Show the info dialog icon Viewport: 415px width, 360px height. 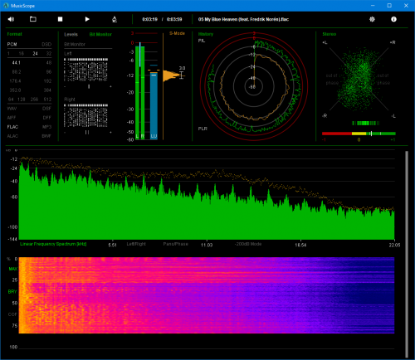[393, 19]
